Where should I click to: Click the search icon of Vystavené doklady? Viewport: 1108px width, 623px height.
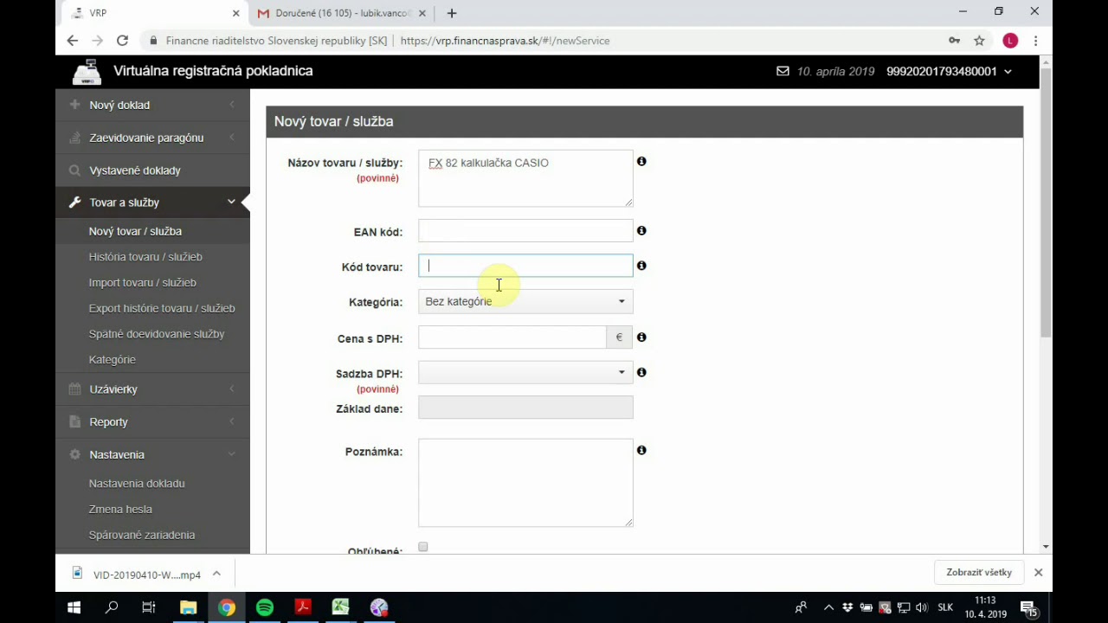coord(74,170)
